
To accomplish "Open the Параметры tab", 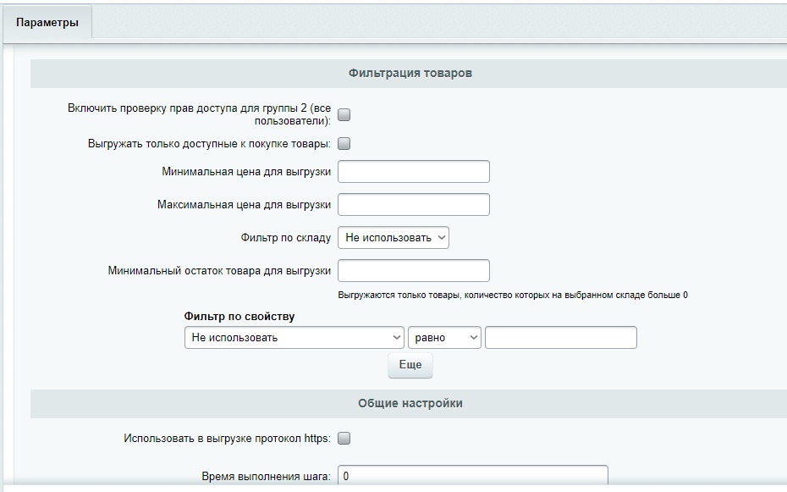I will [x=47, y=23].
